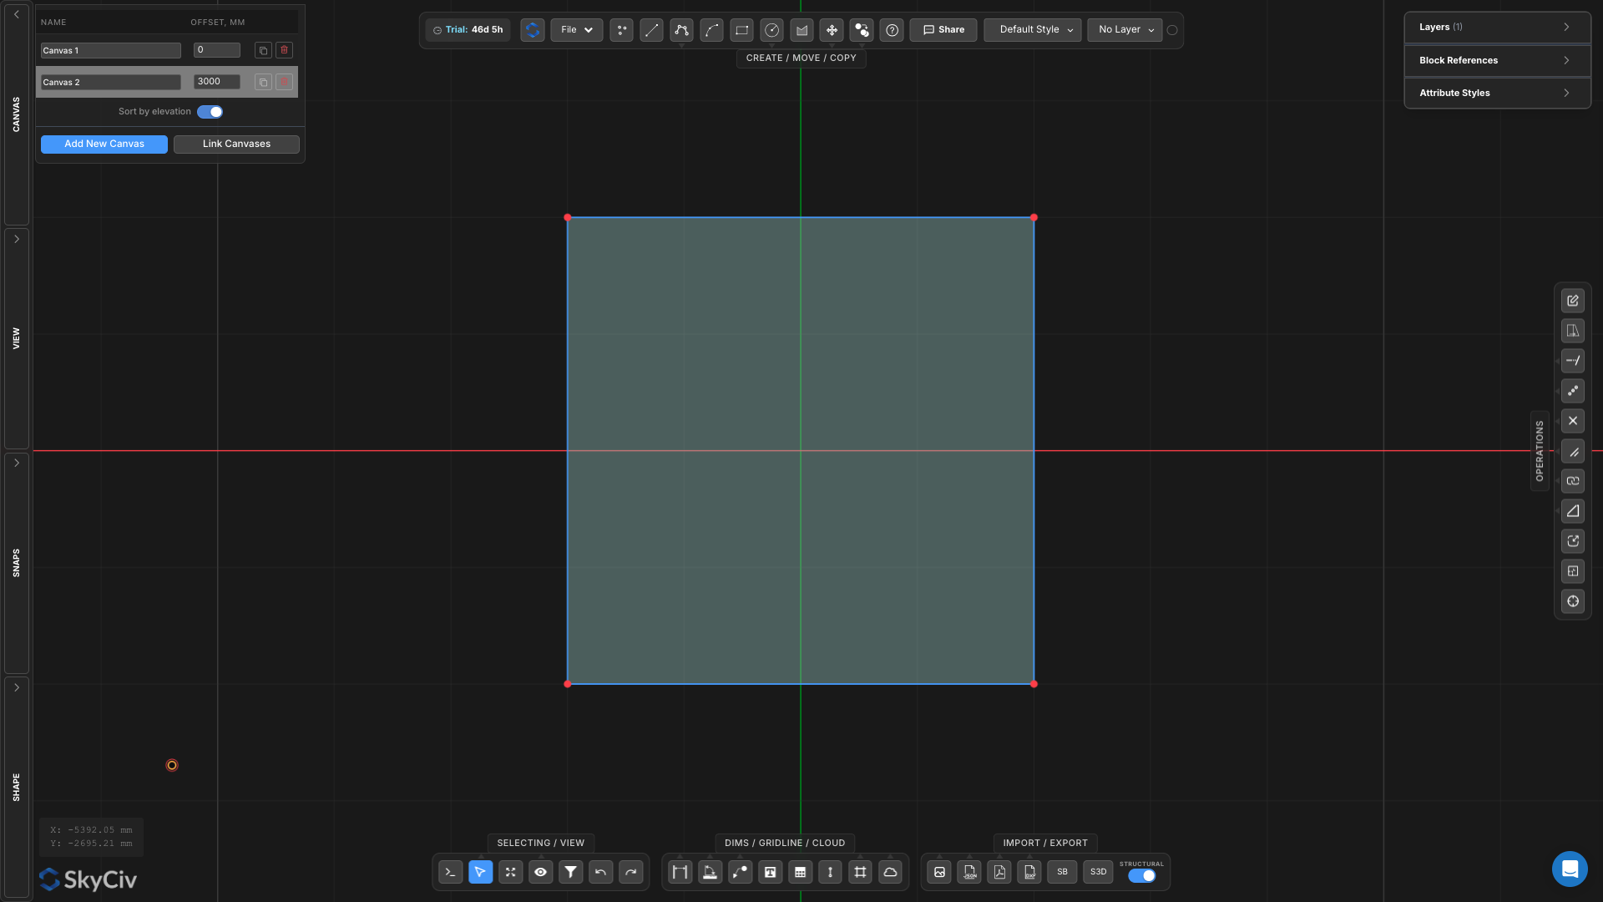The width and height of the screenshot is (1603, 902).
Task: Click the Canvas 2 offset field
Action: [217, 82]
